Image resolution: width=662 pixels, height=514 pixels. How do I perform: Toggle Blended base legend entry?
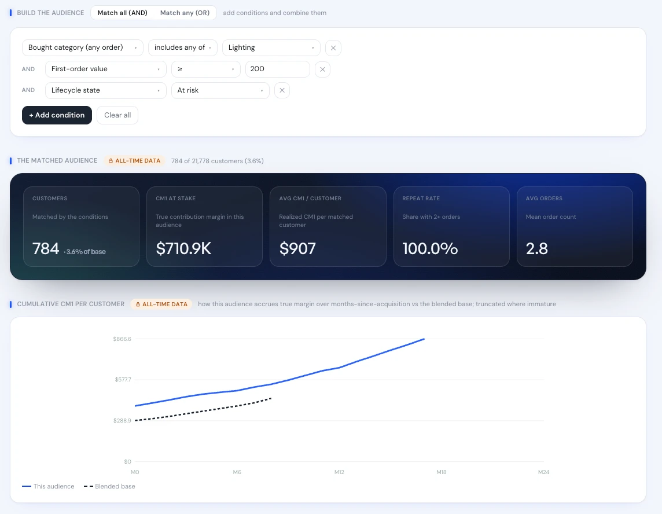pyautogui.click(x=110, y=487)
